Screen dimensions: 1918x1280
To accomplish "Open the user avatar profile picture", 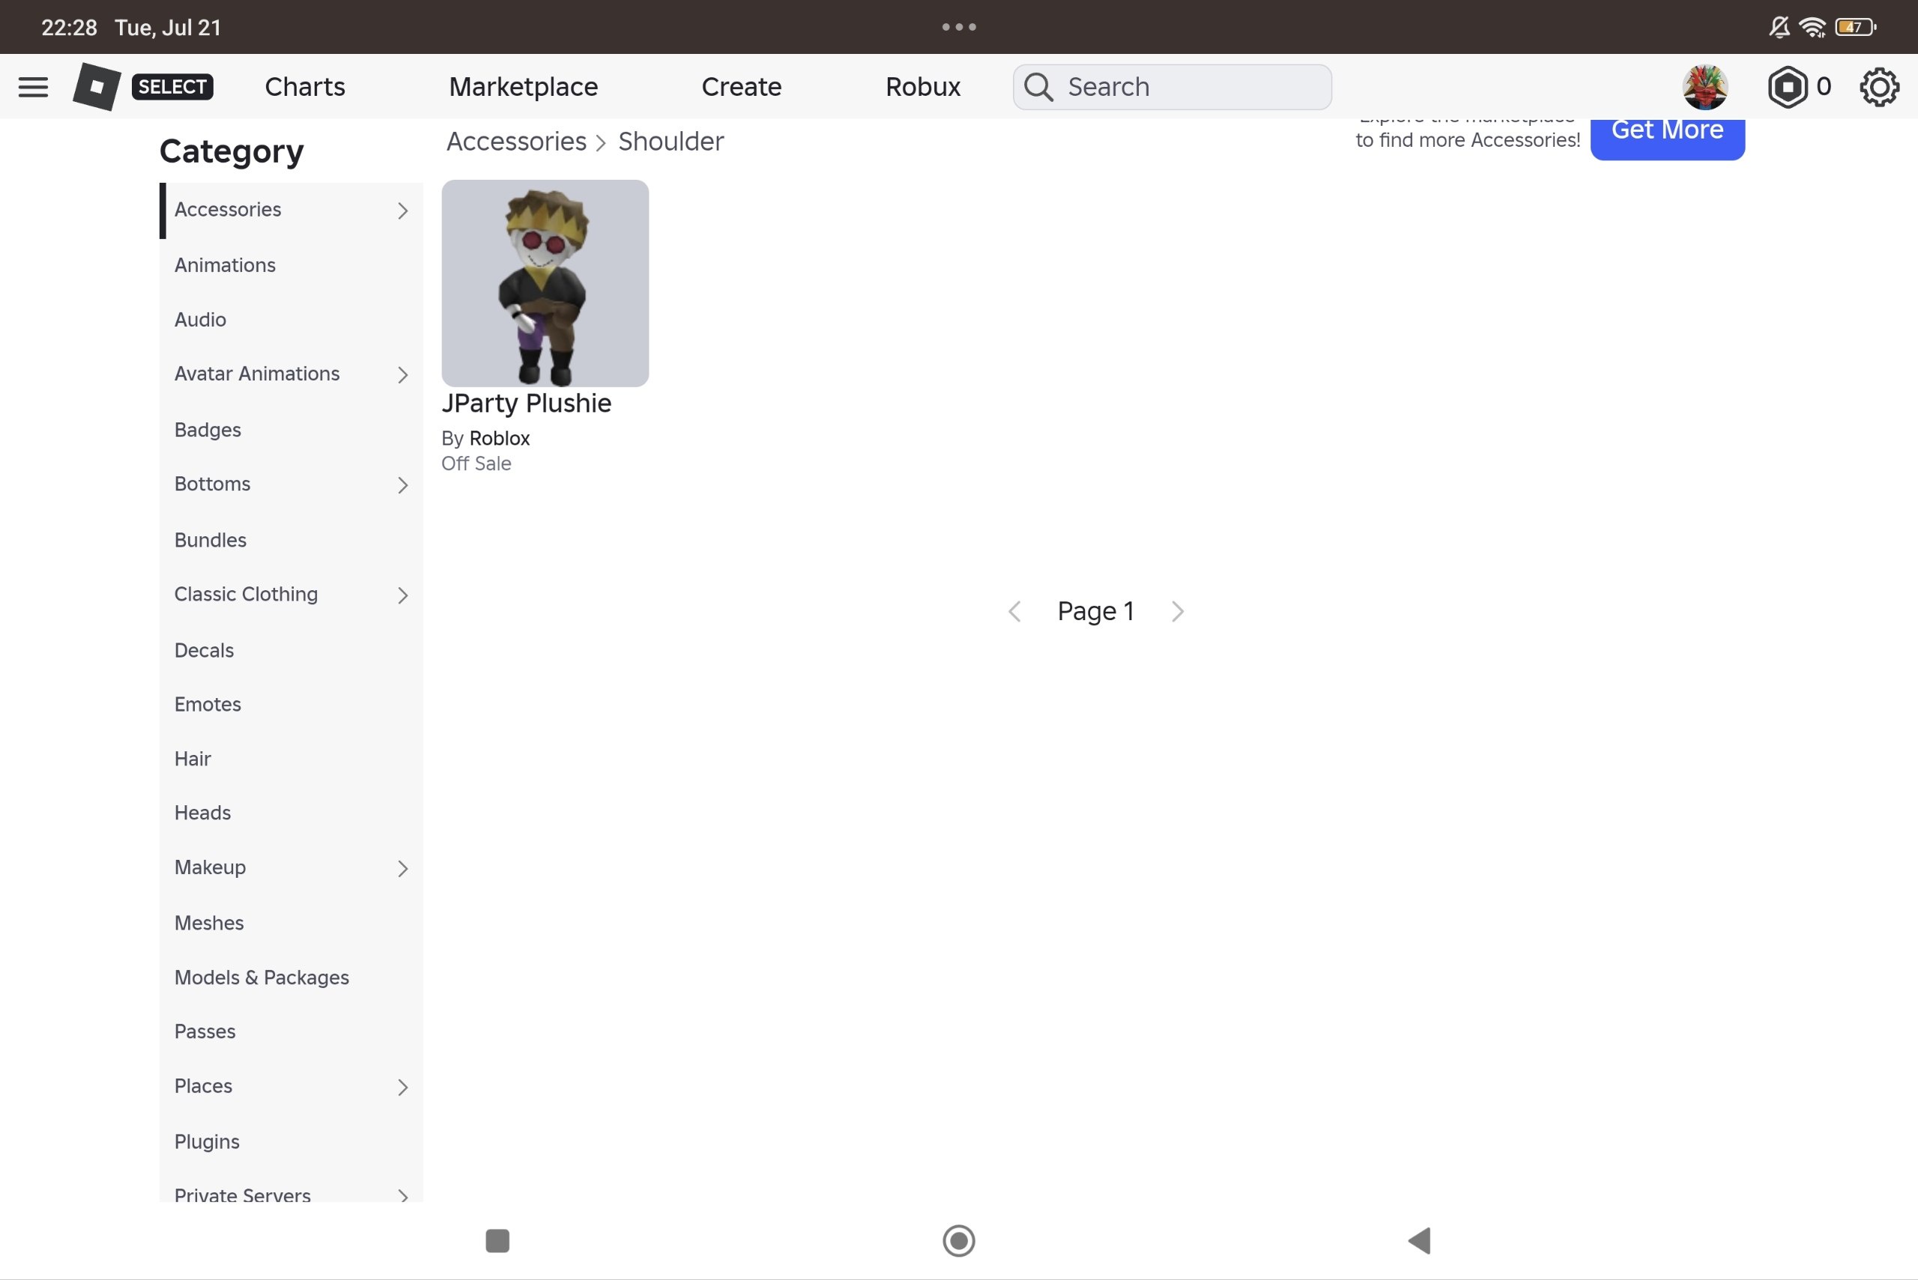I will 1704,87.
